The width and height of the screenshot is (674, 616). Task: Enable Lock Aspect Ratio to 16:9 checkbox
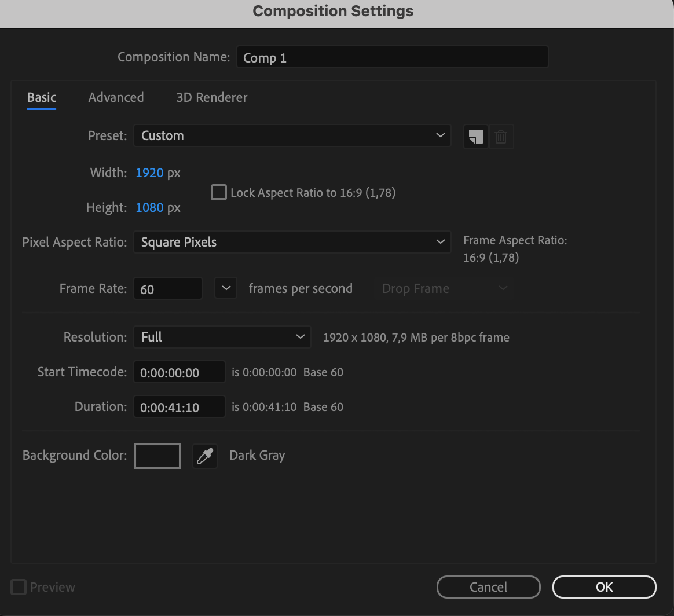(x=218, y=192)
